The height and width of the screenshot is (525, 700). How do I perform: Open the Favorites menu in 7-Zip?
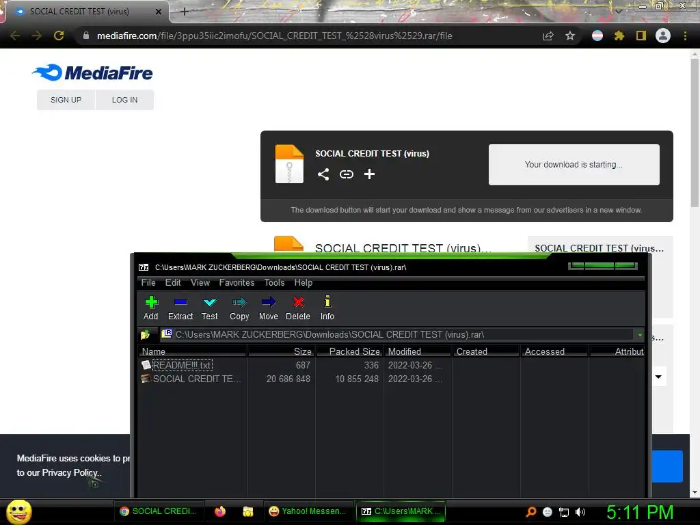(237, 282)
